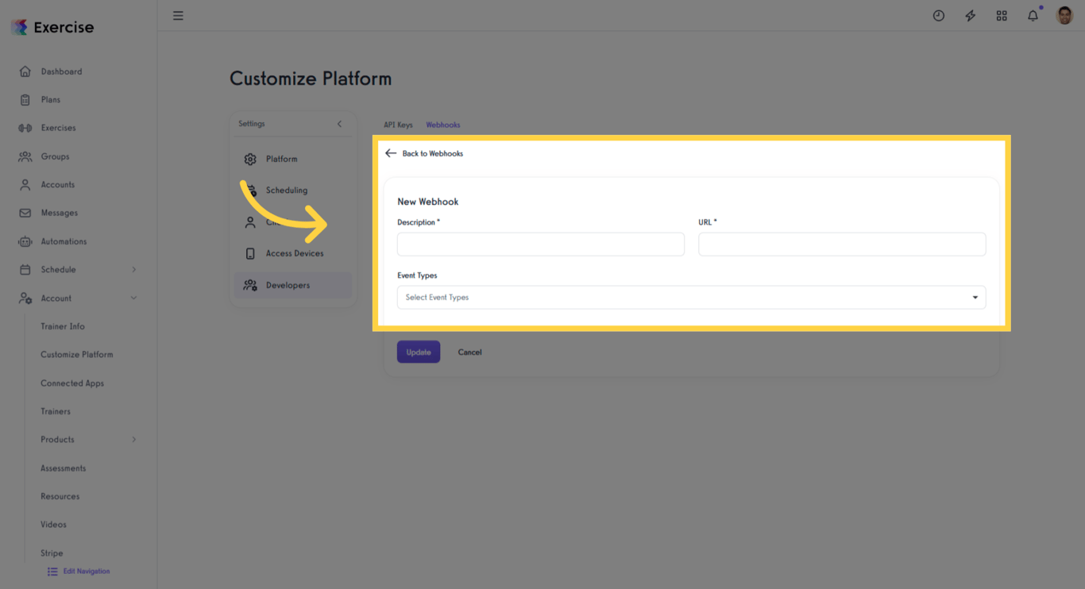This screenshot has width=1085, height=589.
Task: Click the Description input field
Action: point(540,244)
